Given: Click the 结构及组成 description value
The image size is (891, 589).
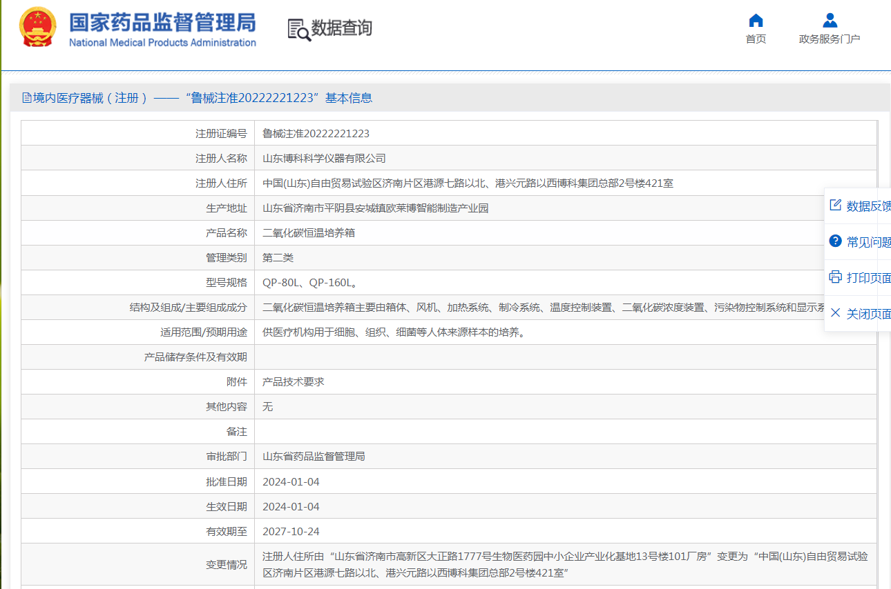Looking at the screenshot, I should click(544, 308).
